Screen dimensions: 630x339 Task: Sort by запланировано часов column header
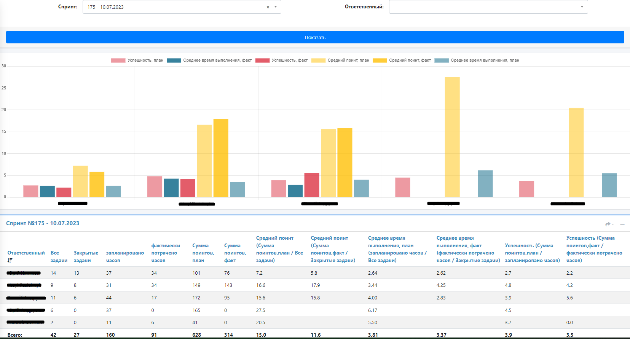pos(125,256)
